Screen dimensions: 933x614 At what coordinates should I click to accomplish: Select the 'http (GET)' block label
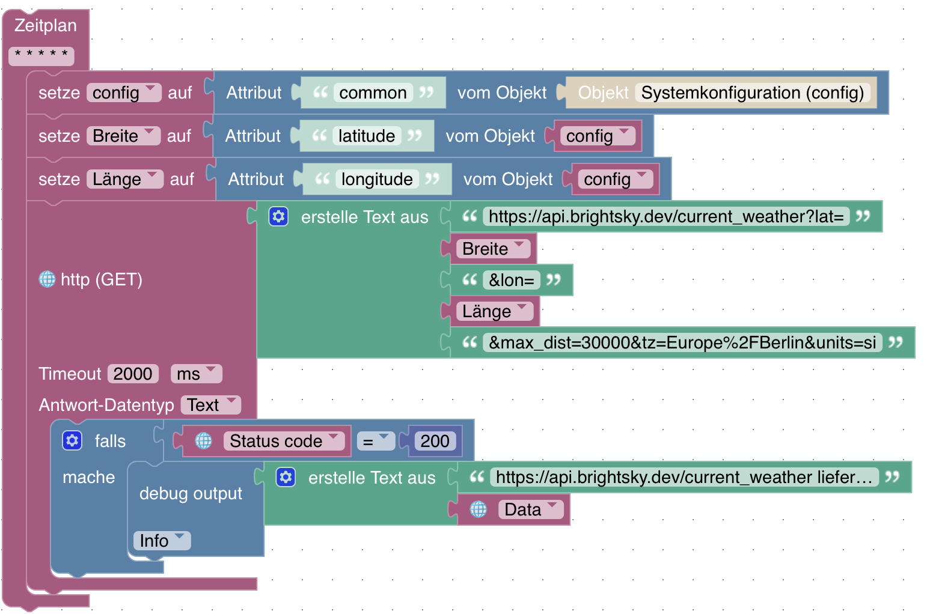click(102, 279)
